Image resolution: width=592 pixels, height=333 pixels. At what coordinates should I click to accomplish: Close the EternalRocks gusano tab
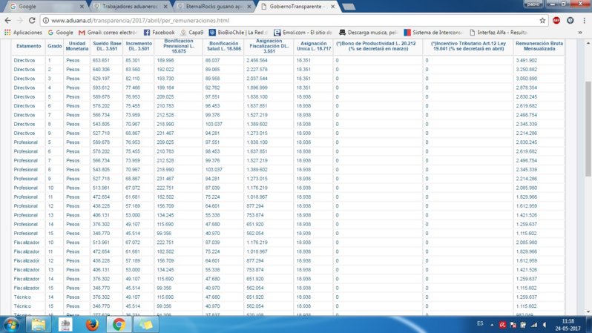[x=249, y=7]
